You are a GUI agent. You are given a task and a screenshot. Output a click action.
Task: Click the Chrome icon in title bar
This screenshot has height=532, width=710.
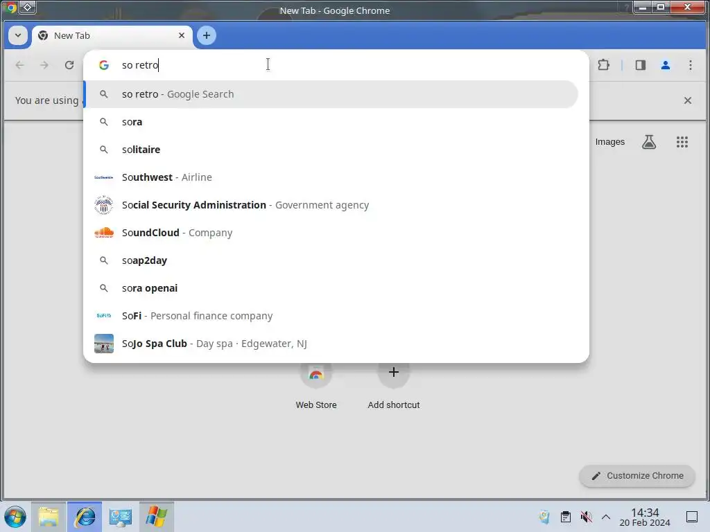click(x=11, y=7)
